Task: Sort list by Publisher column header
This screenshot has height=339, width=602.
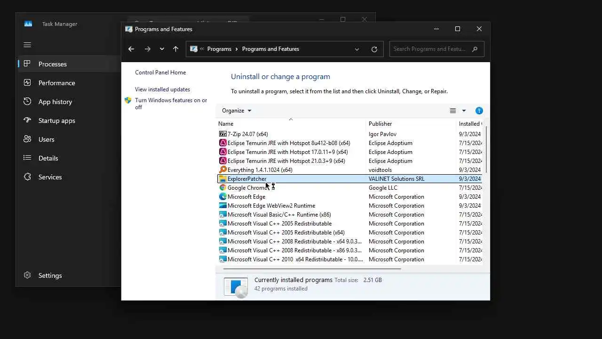Action: (411, 124)
